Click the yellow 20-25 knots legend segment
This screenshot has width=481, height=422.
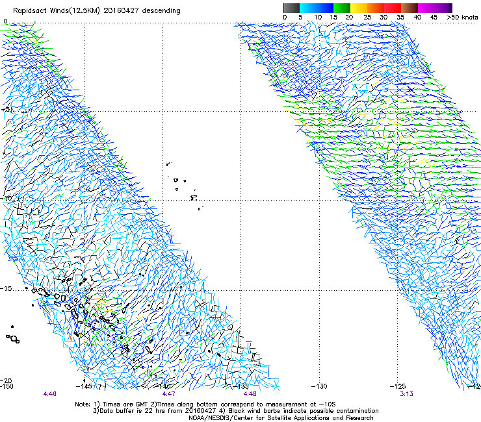click(x=359, y=8)
